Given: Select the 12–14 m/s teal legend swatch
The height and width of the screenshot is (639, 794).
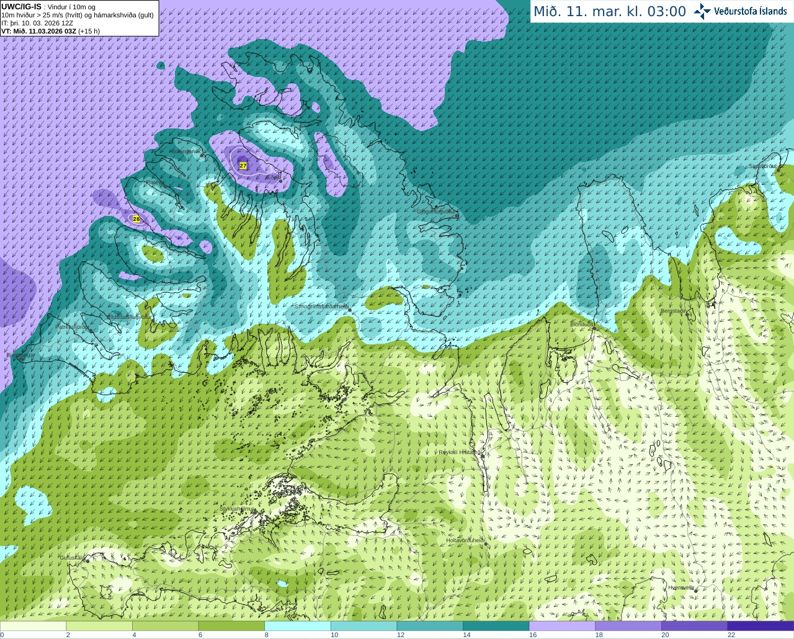Looking at the screenshot, I should [x=430, y=626].
